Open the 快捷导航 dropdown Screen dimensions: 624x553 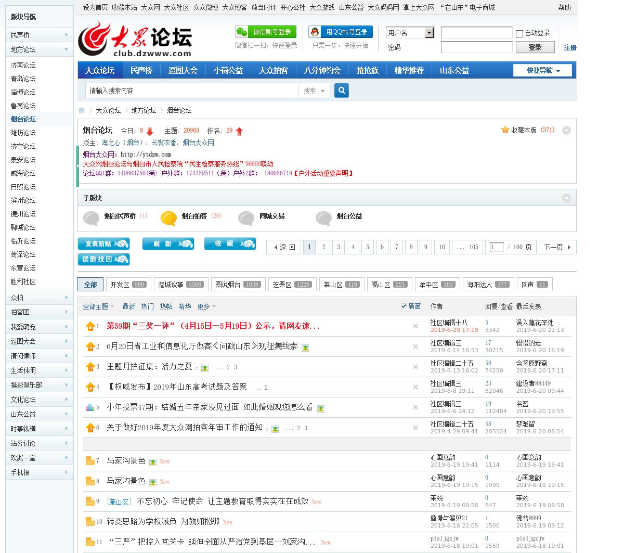[542, 70]
